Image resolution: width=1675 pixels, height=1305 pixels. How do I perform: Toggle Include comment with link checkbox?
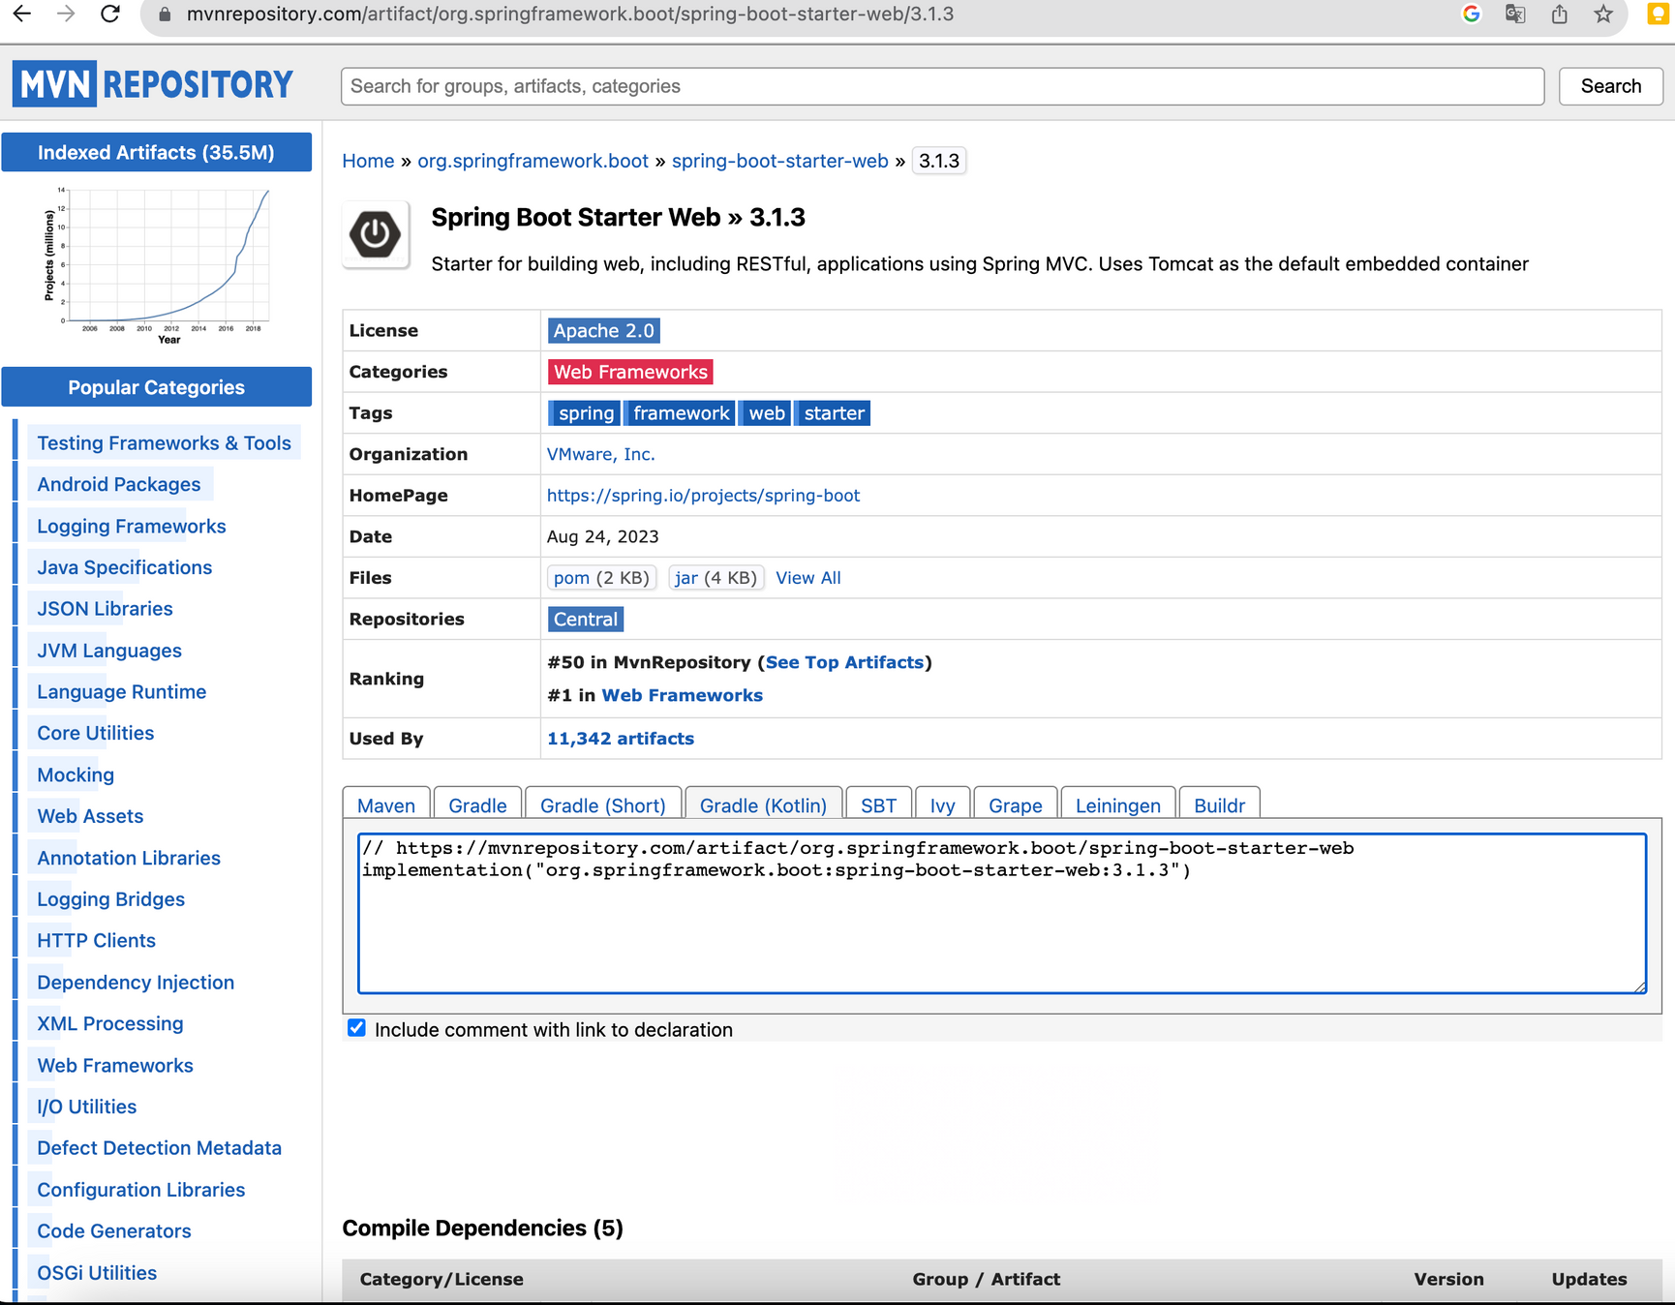(357, 1028)
